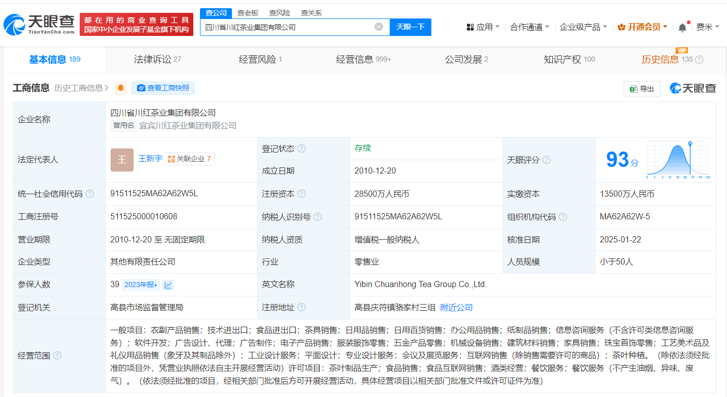
Task: Expand 企业级产品 dropdown menu
Action: [x=583, y=27]
